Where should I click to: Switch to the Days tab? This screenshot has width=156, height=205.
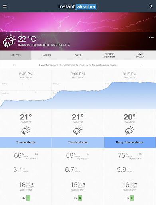78,55
